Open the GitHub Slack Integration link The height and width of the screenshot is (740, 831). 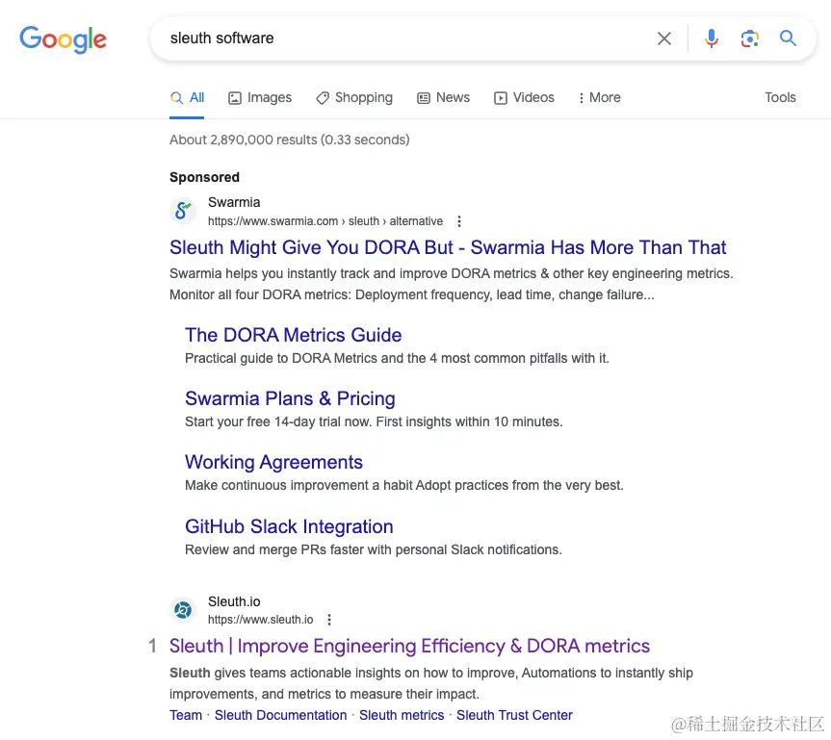pos(289,526)
